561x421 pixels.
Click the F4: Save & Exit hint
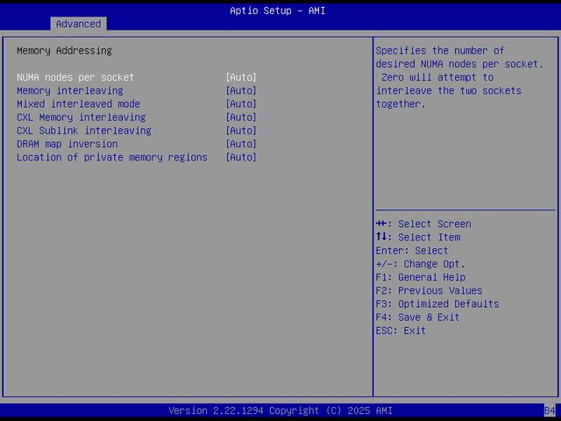tap(417, 318)
